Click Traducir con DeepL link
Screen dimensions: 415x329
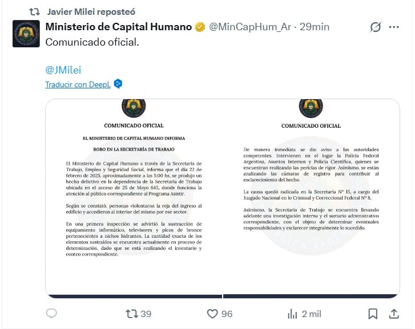coord(78,84)
